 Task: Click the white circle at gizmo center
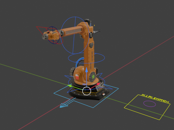tap(87, 91)
